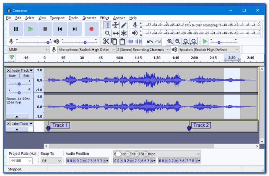Image resolution: width=269 pixels, height=176 pixels.
Task: Cut the selected audio with the scissors icon
Action: (x=107, y=41)
